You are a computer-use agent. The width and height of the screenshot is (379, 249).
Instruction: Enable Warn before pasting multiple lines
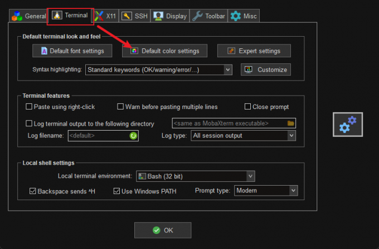120,107
